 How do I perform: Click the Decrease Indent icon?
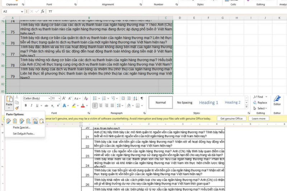tap(123, 99)
